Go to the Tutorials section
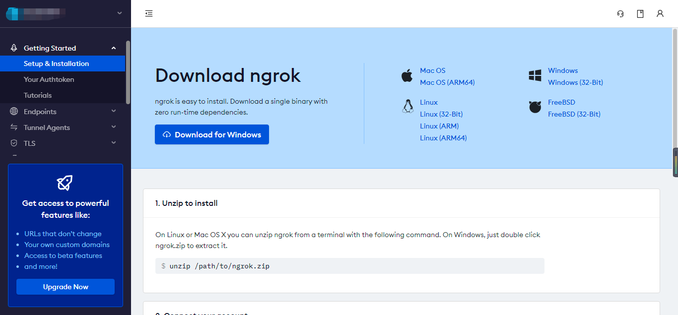678x315 pixels. tap(37, 95)
